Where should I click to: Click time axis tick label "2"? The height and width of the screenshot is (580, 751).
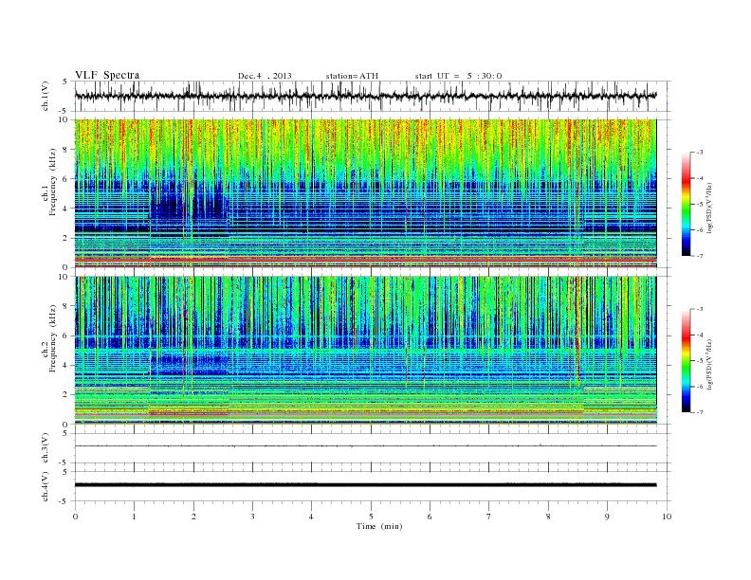tap(193, 517)
